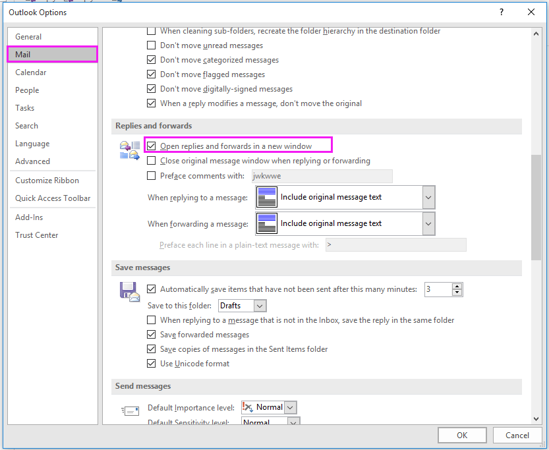Screen dimensions: 549x450
Task: Open the Advanced options category
Action: pyautogui.click(x=53, y=161)
